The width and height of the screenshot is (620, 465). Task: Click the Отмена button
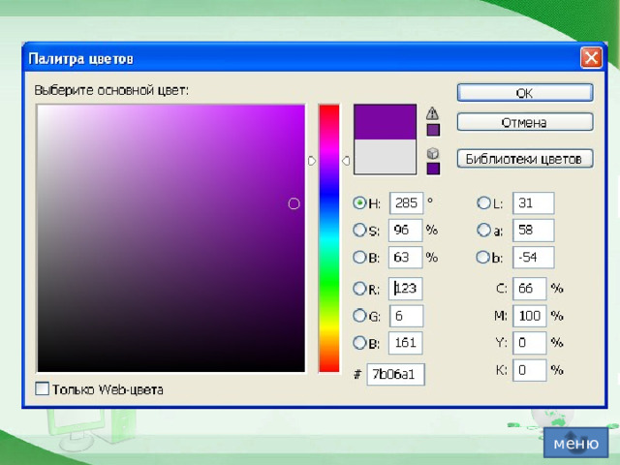pos(525,122)
